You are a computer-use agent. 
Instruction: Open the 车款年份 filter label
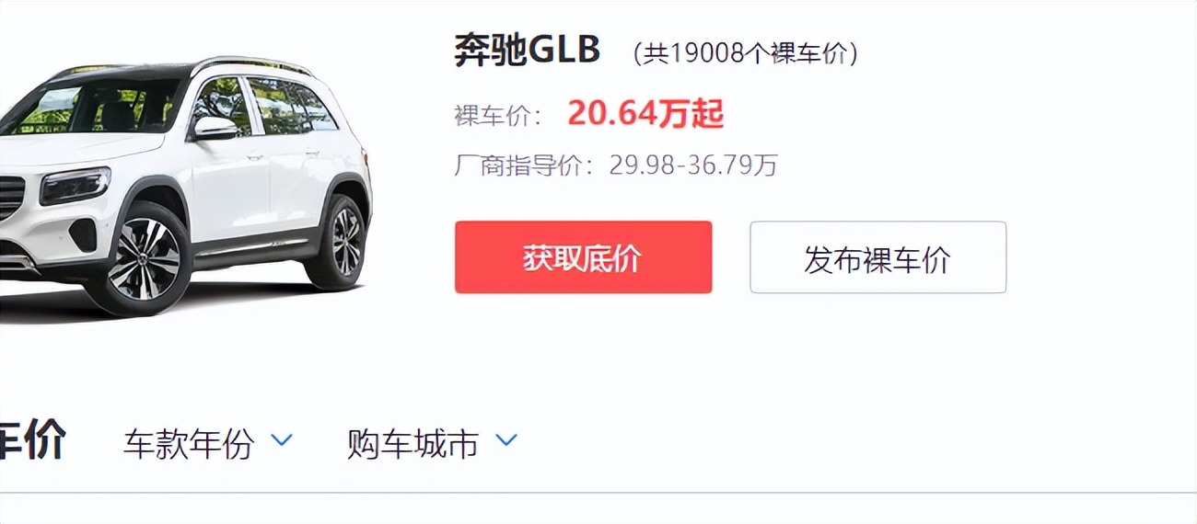[x=189, y=444]
